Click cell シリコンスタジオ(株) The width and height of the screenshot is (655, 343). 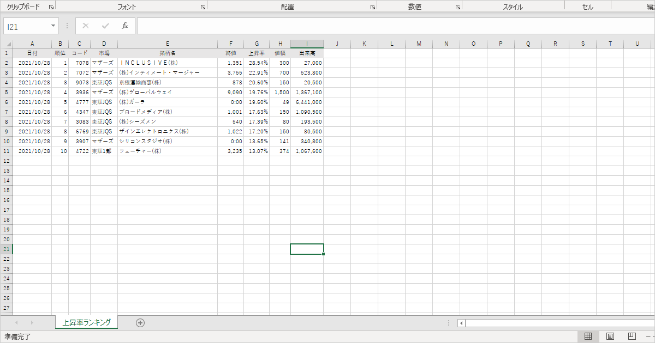168,142
